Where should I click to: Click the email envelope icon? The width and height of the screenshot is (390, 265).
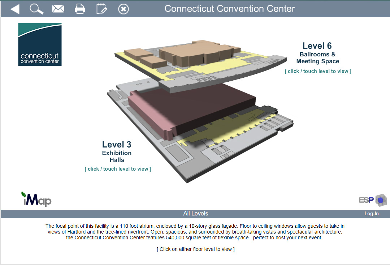click(58, 9)
